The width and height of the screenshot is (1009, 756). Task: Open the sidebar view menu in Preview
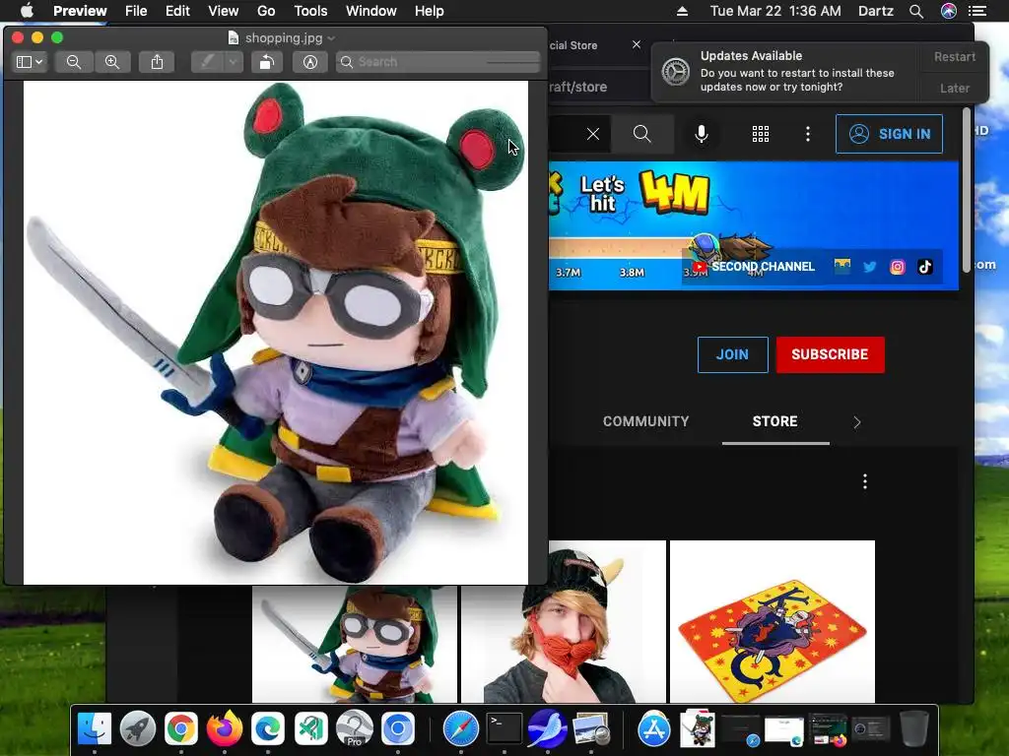point(30,62)
